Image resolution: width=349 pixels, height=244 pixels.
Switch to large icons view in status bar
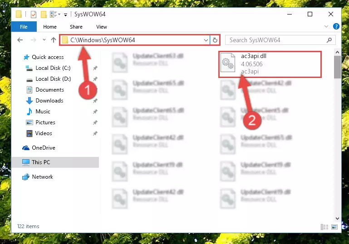point(334,227)
